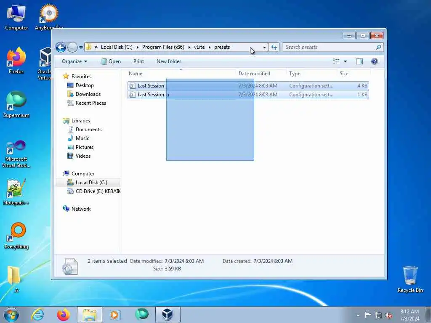431x323 pixels.
Task: Click Print in the command bar
Action: click(138, 61)
